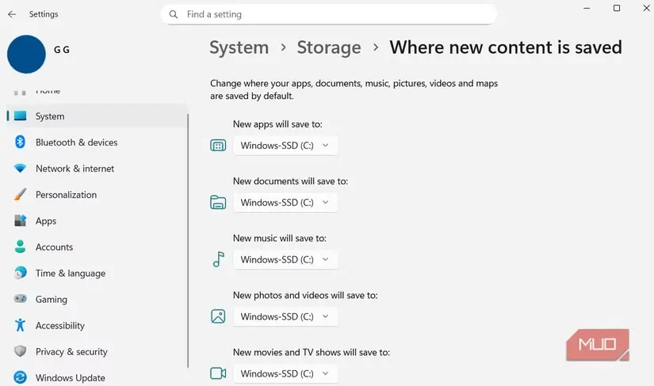This screenshot has width=654, height=386.
Task: Click the 'Where new content is saved' heading
Action: coord(506,47)
